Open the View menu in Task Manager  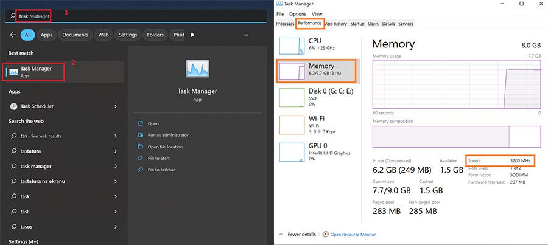click(x=317, y=14)
